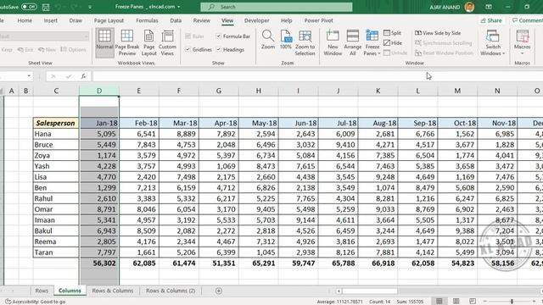
Task: Select column header M
Action: [457, 91]
